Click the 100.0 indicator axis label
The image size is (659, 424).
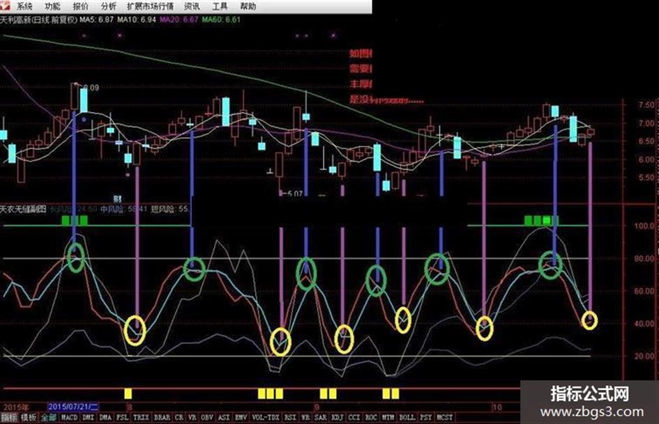pos(645,226)
